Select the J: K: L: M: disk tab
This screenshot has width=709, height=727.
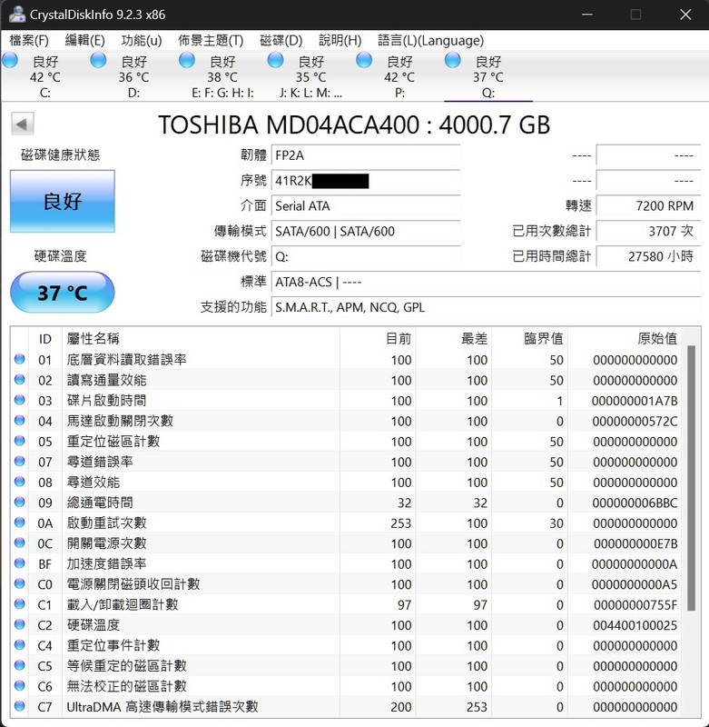[x=310, y=76]
